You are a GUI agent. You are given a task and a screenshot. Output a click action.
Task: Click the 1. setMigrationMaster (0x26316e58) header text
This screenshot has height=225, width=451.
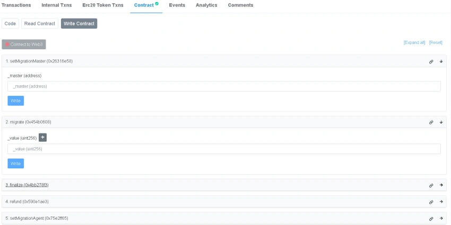coord(39,61)
